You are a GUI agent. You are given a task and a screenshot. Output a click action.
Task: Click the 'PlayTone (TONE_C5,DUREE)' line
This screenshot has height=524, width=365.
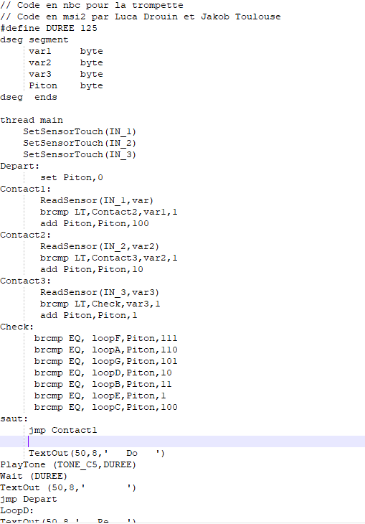tap(68, 465)
